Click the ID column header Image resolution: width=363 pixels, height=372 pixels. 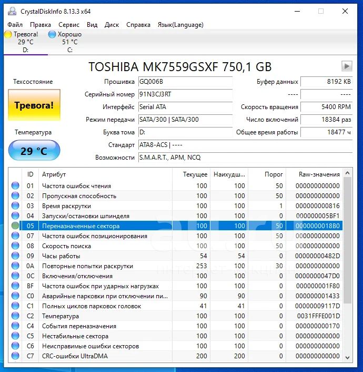coord(30,174)
